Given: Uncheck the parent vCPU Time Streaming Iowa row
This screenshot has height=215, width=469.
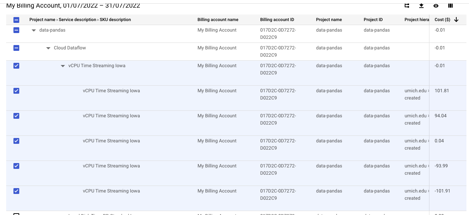Looking at the screenshot, I should point(16,66).
